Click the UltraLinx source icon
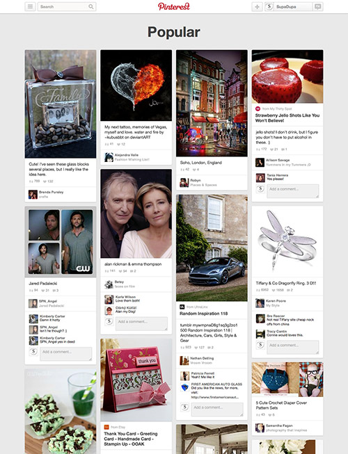Screen dimensions: 348x454 [x=182, y=307]
